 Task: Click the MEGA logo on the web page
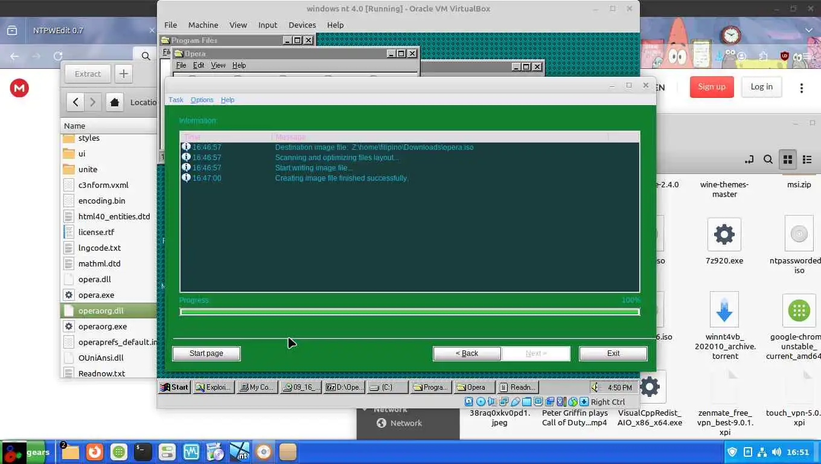(20, 88)
